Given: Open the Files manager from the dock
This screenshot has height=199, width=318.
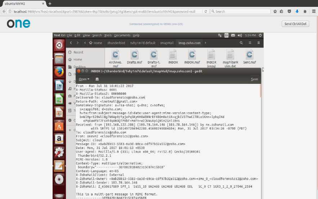Looking at the screenshot, I should tap(59, 58).
